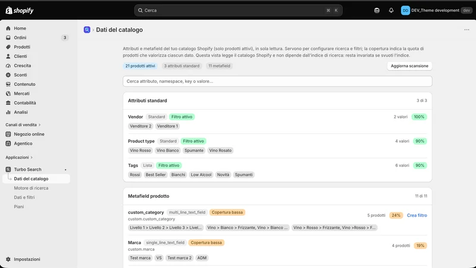Click the Novità tag chip
The width and height of the screenshot is (476, 268).
pos(223,174)
